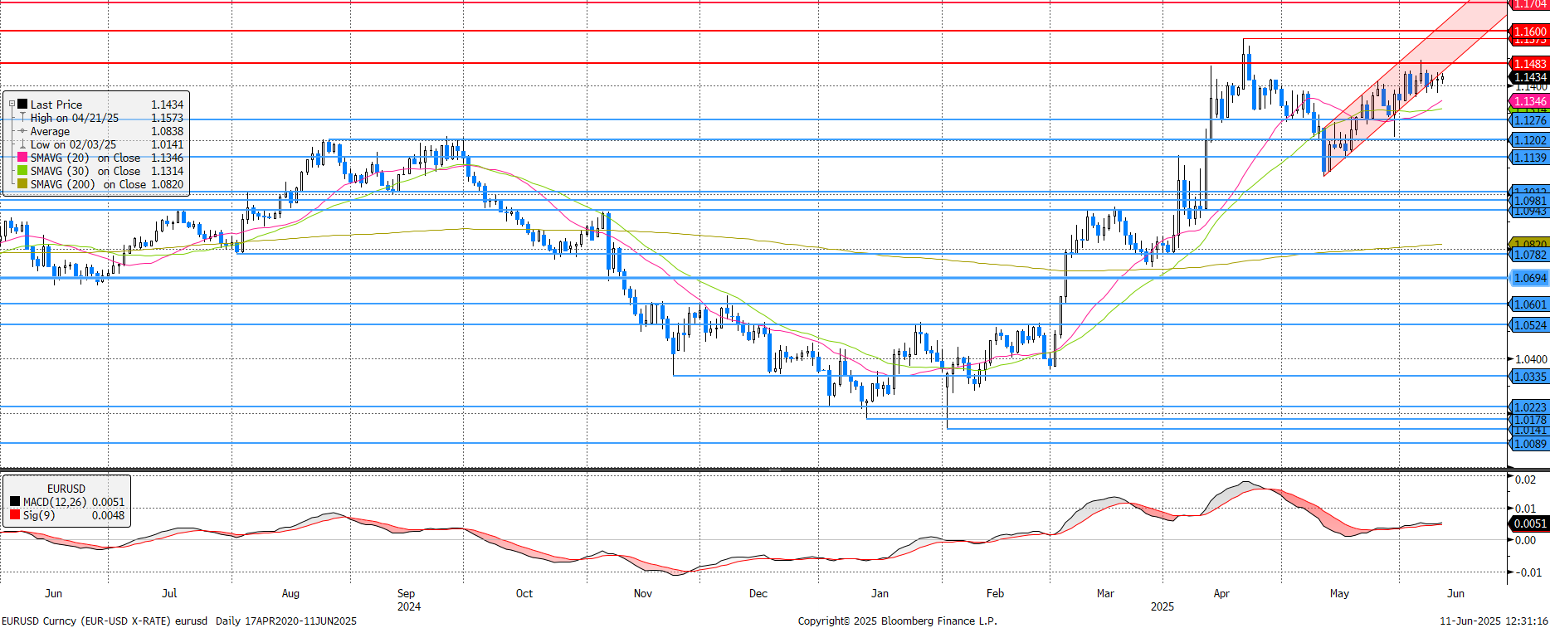The image size is (1550, 628).
Task: Click the blue 1.0782 price level tag
Action: [1528, 255]
